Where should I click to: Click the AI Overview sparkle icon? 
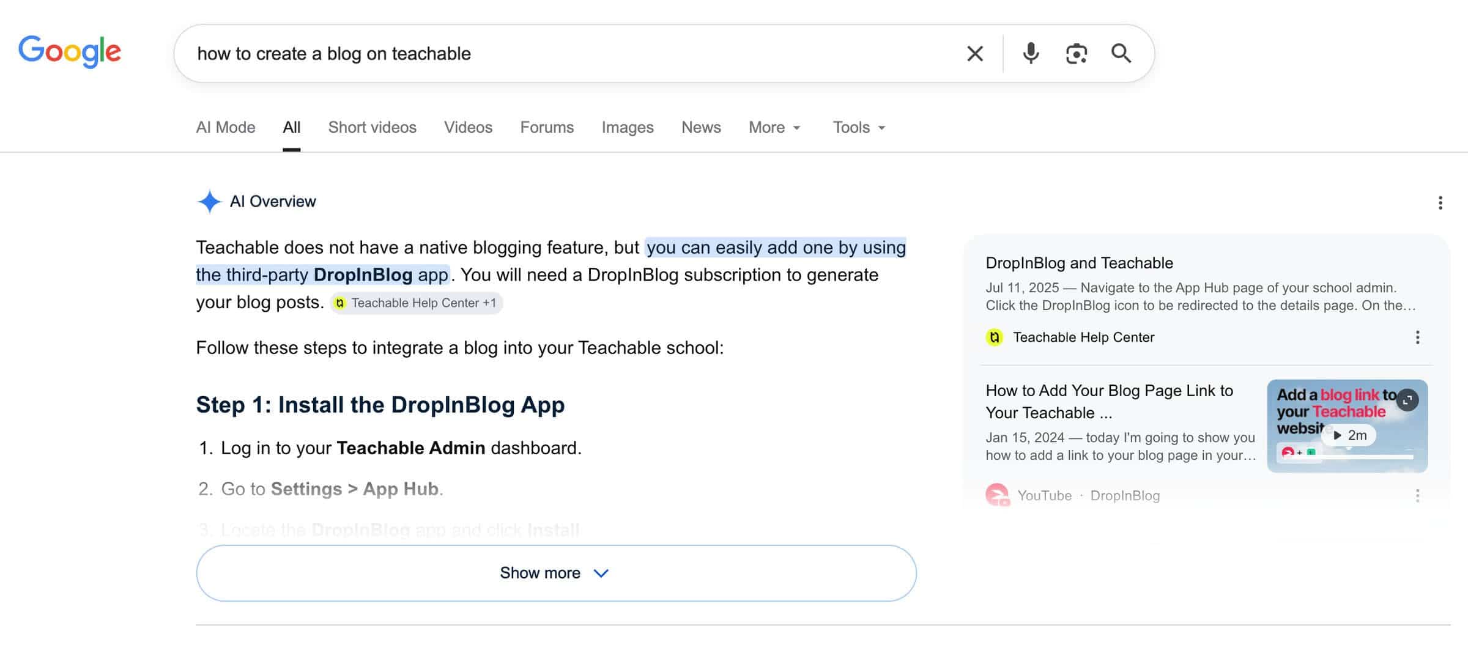(x=209, y=202)
